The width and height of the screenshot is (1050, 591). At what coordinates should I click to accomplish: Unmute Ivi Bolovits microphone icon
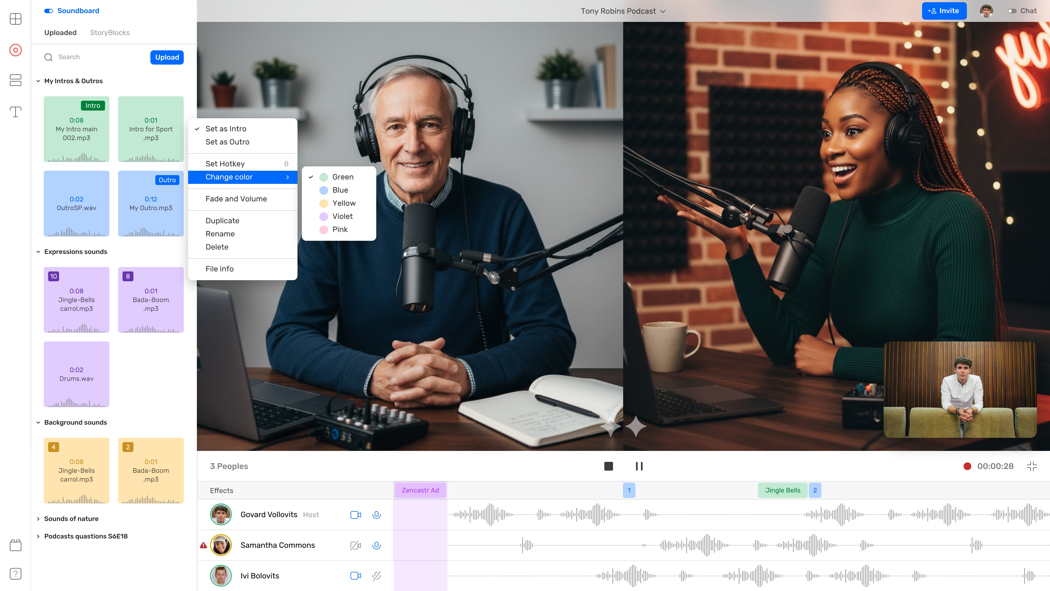(376, 575)
